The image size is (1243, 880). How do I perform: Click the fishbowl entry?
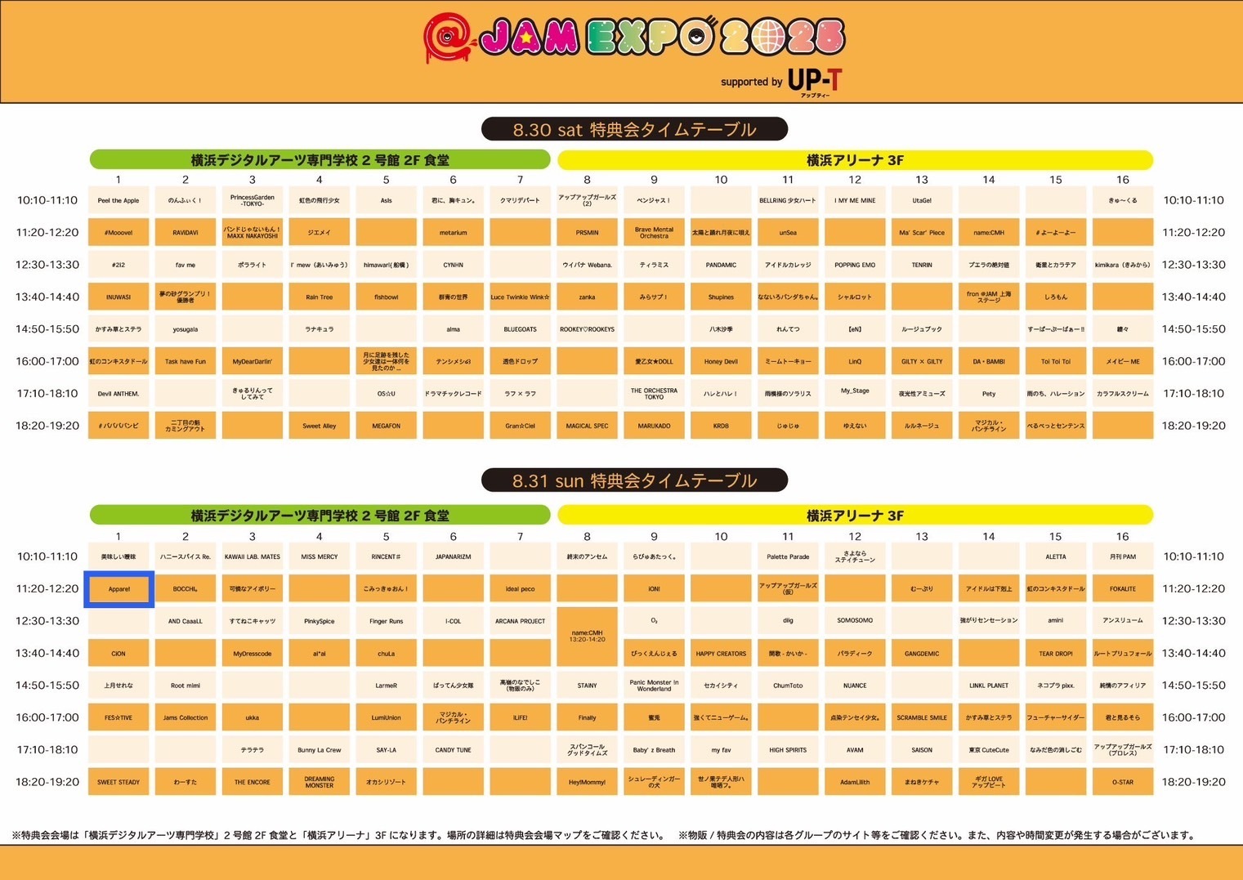[387, 297]
